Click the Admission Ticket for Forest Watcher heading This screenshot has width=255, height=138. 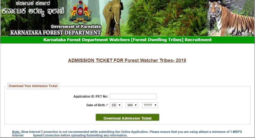click(x=127, y=60)
